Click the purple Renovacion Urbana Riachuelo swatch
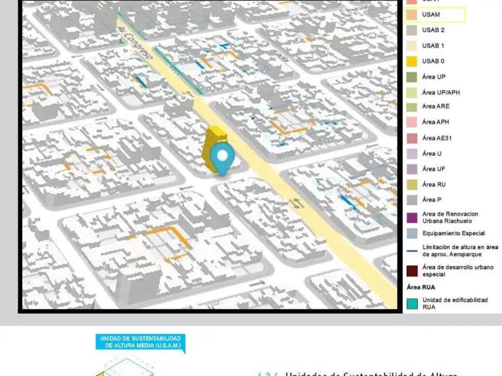Screen dimensions: 502x376 tap(412, 217)
